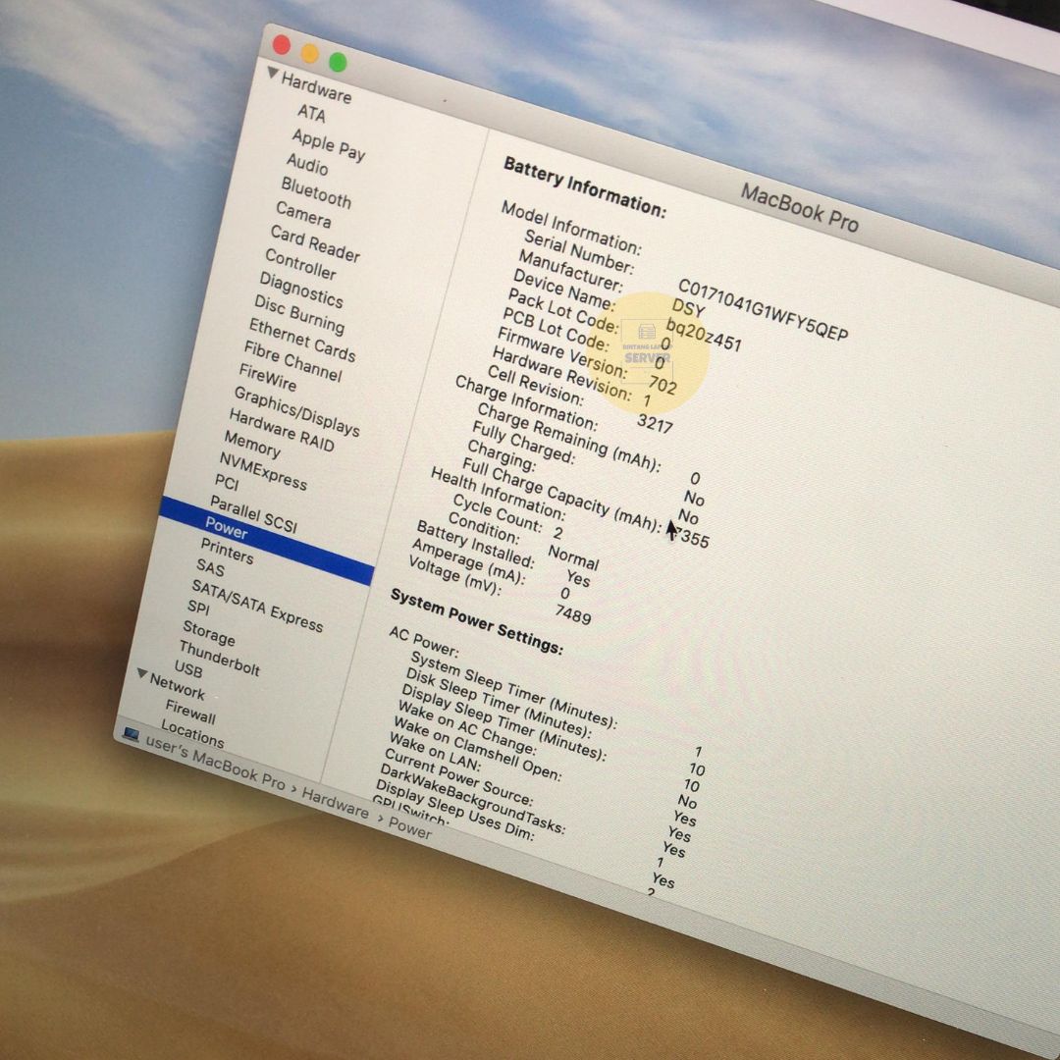Viewport: 1060px width, 1060px height.
Task: Click the Model Information label
Action: pyautogui.click(x=570, y=227)
